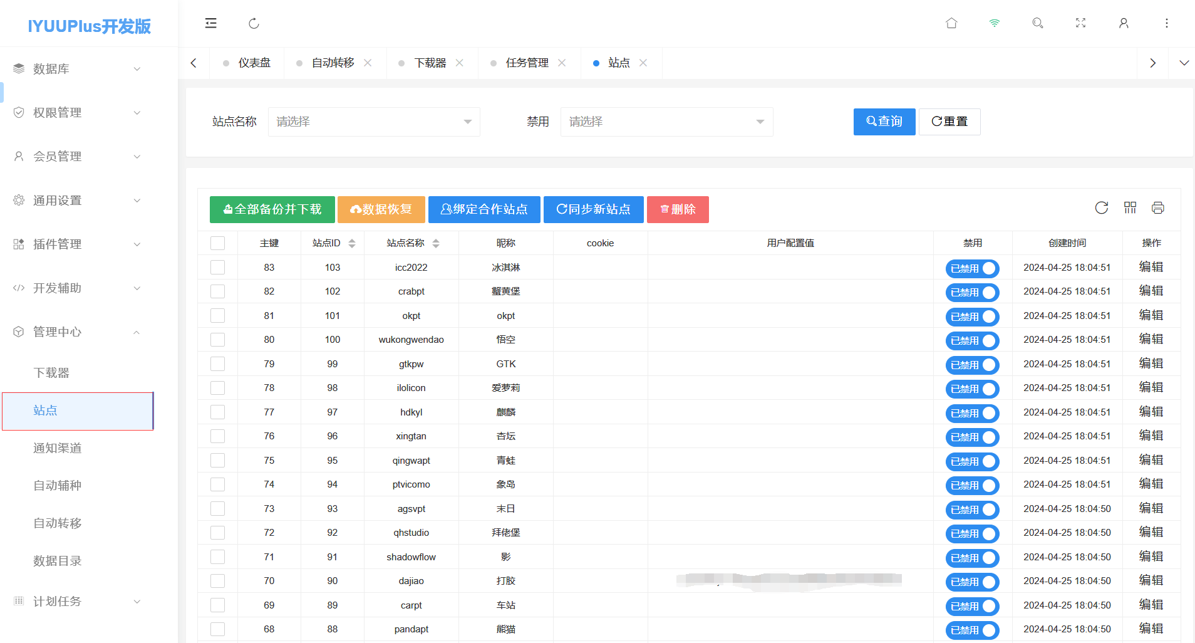The height and width of the screenshot is (643, 1195).
Task: Click 编辑 for the icc2022 row
Action: (1151, 267)
